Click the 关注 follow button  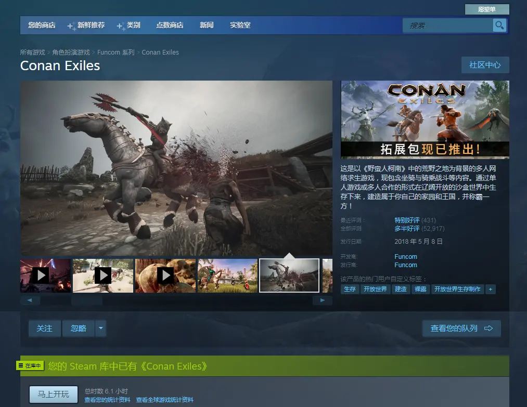tap(44, 329)
